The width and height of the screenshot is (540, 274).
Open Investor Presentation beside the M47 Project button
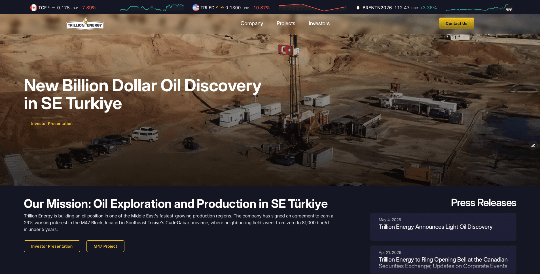point(52,246)
